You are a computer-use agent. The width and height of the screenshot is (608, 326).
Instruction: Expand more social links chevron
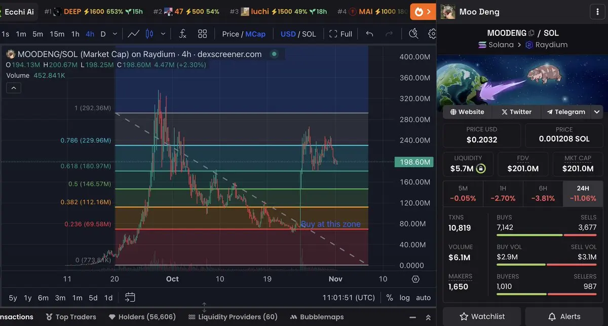point(597,112)
